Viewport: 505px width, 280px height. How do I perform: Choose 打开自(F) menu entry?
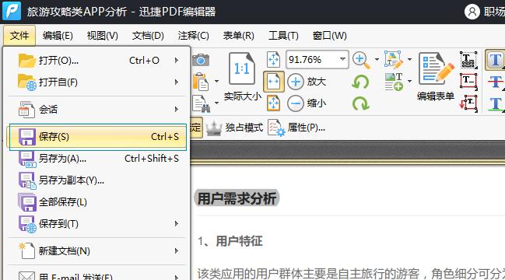[x=96, y=82]
